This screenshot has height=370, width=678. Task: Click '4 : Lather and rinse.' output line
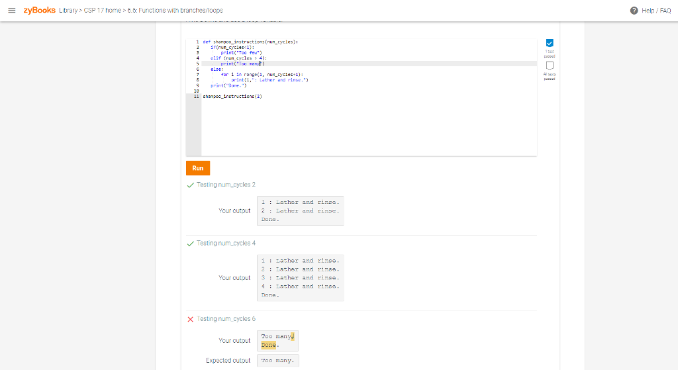click(300, 286)
